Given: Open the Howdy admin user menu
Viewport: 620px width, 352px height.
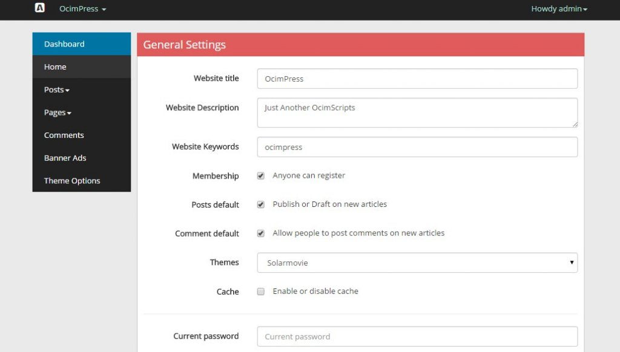Looking at the screenshot, I should coord(559,8).
